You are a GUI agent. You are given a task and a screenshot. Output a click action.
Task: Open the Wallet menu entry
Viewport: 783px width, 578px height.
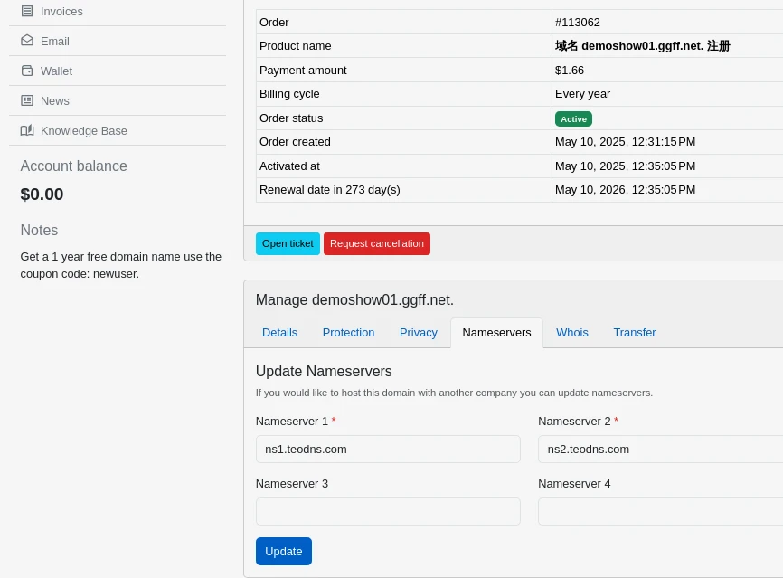pos(56,71)
